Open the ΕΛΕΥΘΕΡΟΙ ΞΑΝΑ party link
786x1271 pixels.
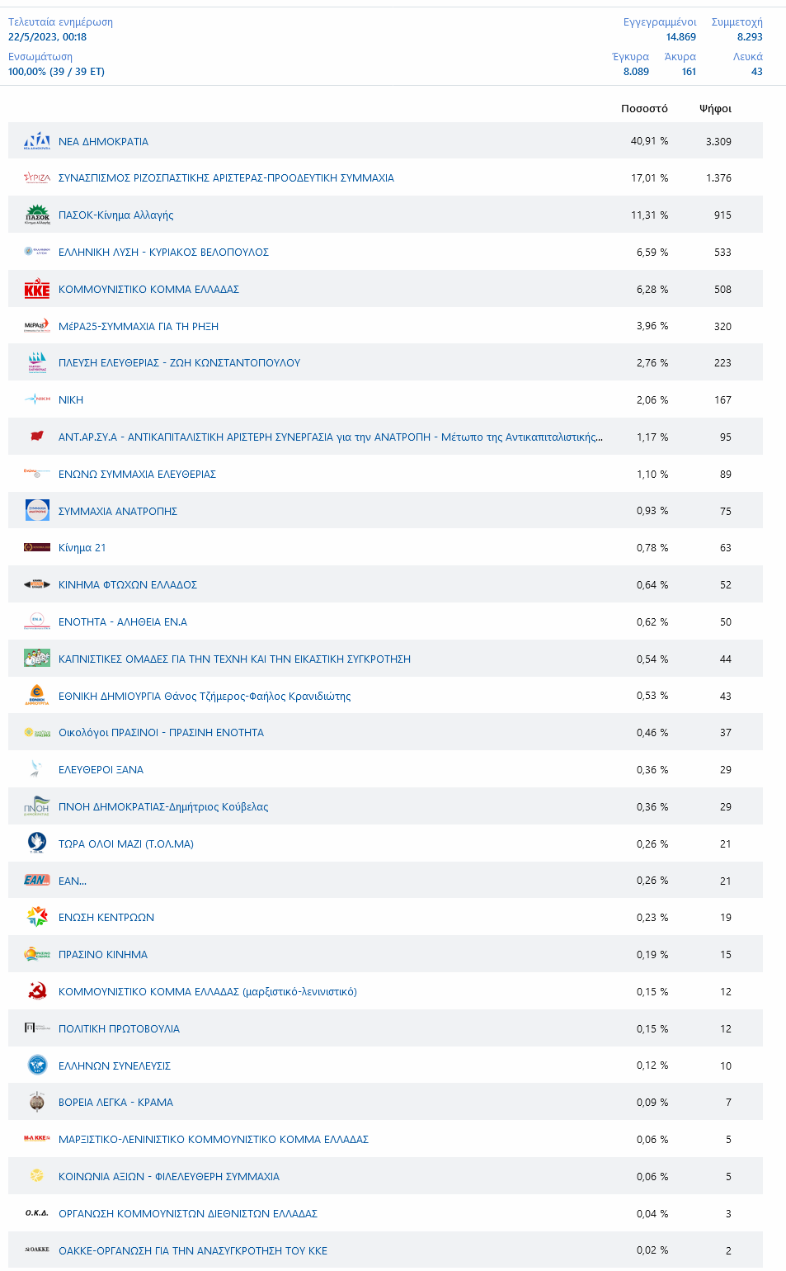101,770
